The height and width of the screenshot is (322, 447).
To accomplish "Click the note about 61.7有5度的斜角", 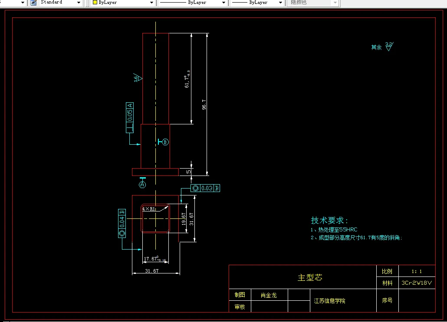I will point(356,237).
